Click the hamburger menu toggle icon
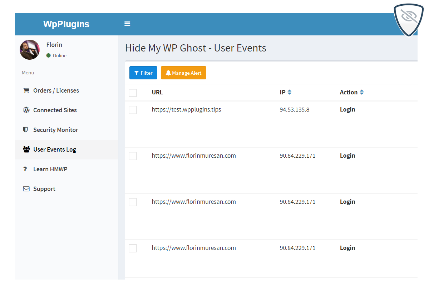 click(127, 24)
